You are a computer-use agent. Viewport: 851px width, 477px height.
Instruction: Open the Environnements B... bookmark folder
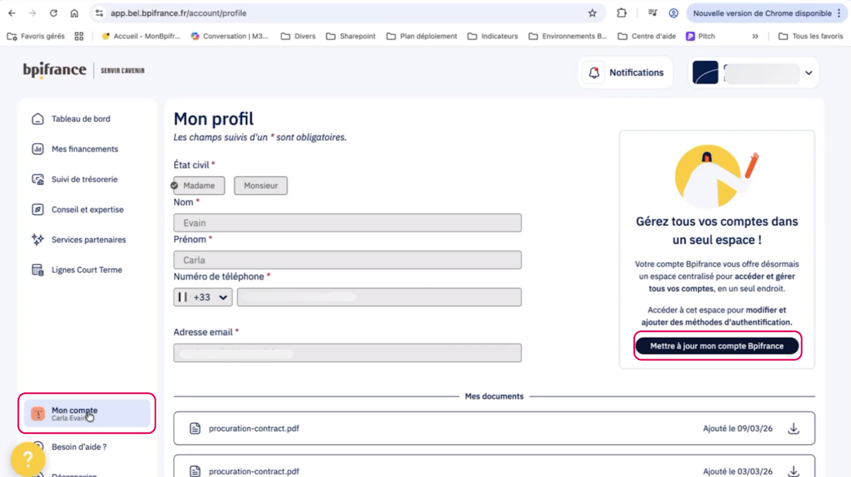click(568, 36)
